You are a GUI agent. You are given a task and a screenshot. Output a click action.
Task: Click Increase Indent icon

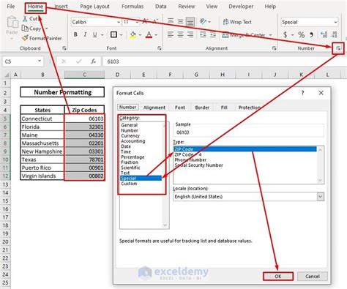(213, 34)
